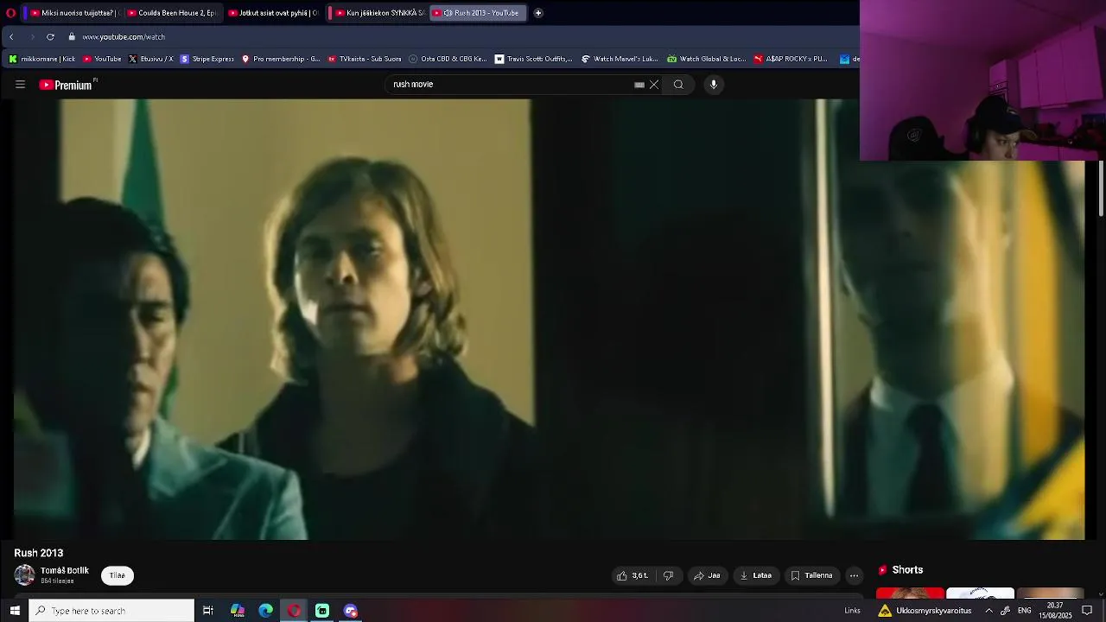Open the 20.37 clock and calendar
This screenshot has height=622, width=1106.
pos(1054,611)
